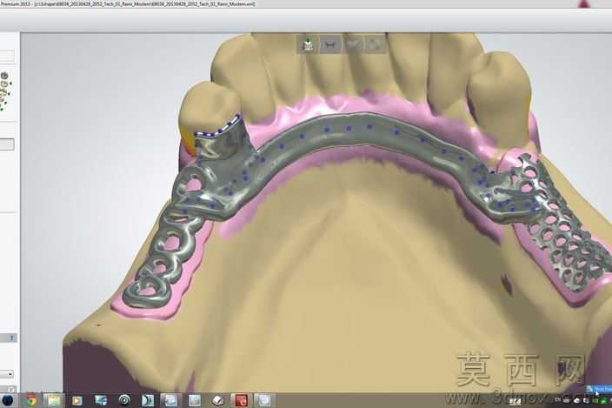
Task: Click the fourth faded viewport toolbar icon
Action: (x=375, y=44)
